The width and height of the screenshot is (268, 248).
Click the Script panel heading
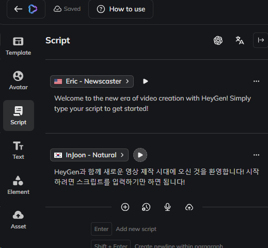tap(58, 41)
